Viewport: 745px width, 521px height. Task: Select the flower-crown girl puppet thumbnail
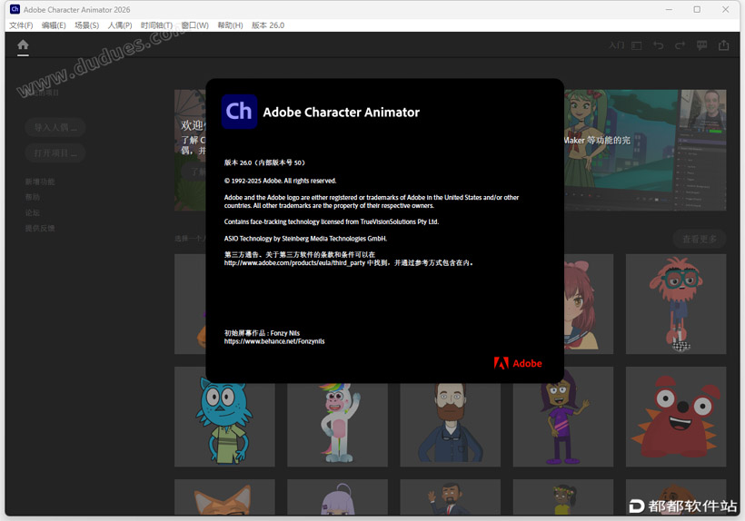coord(563,496)
